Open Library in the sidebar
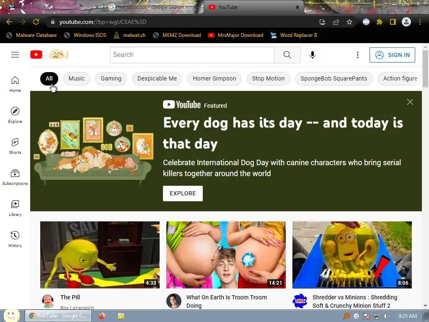Image resolution: width=429 pixels, height=322 pixels. (x=15, y=208)
